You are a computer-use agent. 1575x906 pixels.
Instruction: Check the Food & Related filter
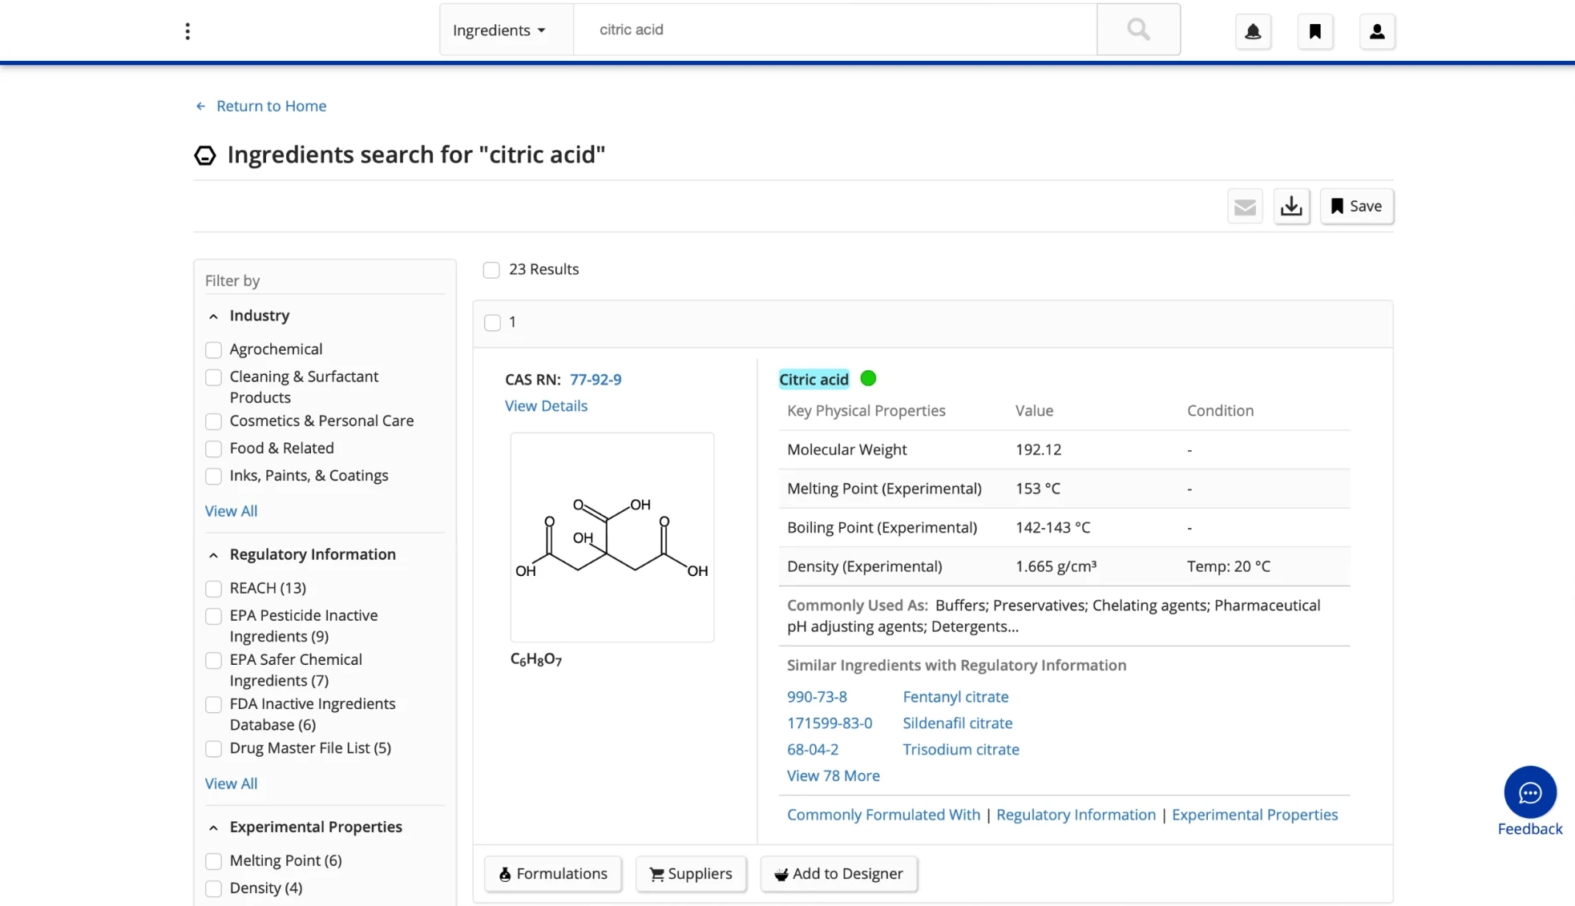[213, 449]
